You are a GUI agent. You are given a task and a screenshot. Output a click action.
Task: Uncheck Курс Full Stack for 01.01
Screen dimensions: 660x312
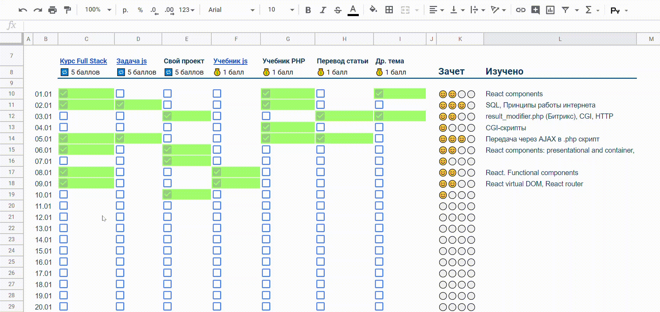pos(64,93)
